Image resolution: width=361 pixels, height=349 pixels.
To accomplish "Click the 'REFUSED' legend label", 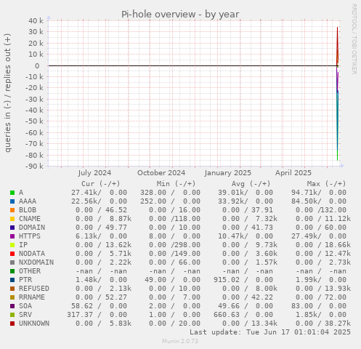I will [34, 289].
